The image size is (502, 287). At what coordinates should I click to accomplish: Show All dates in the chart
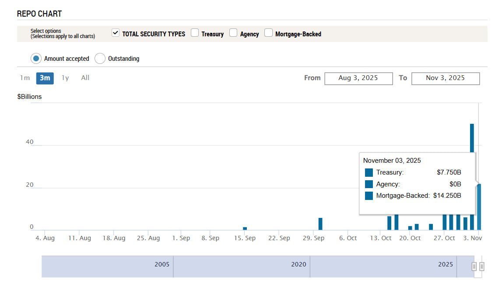click(x=85, y=78)
